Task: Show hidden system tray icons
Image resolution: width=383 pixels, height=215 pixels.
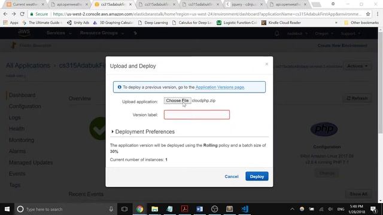Action: tap(292, 209)
